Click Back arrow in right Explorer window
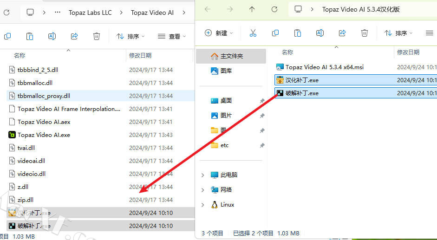Screen dimensions: 437x240 tap(208, 9)
